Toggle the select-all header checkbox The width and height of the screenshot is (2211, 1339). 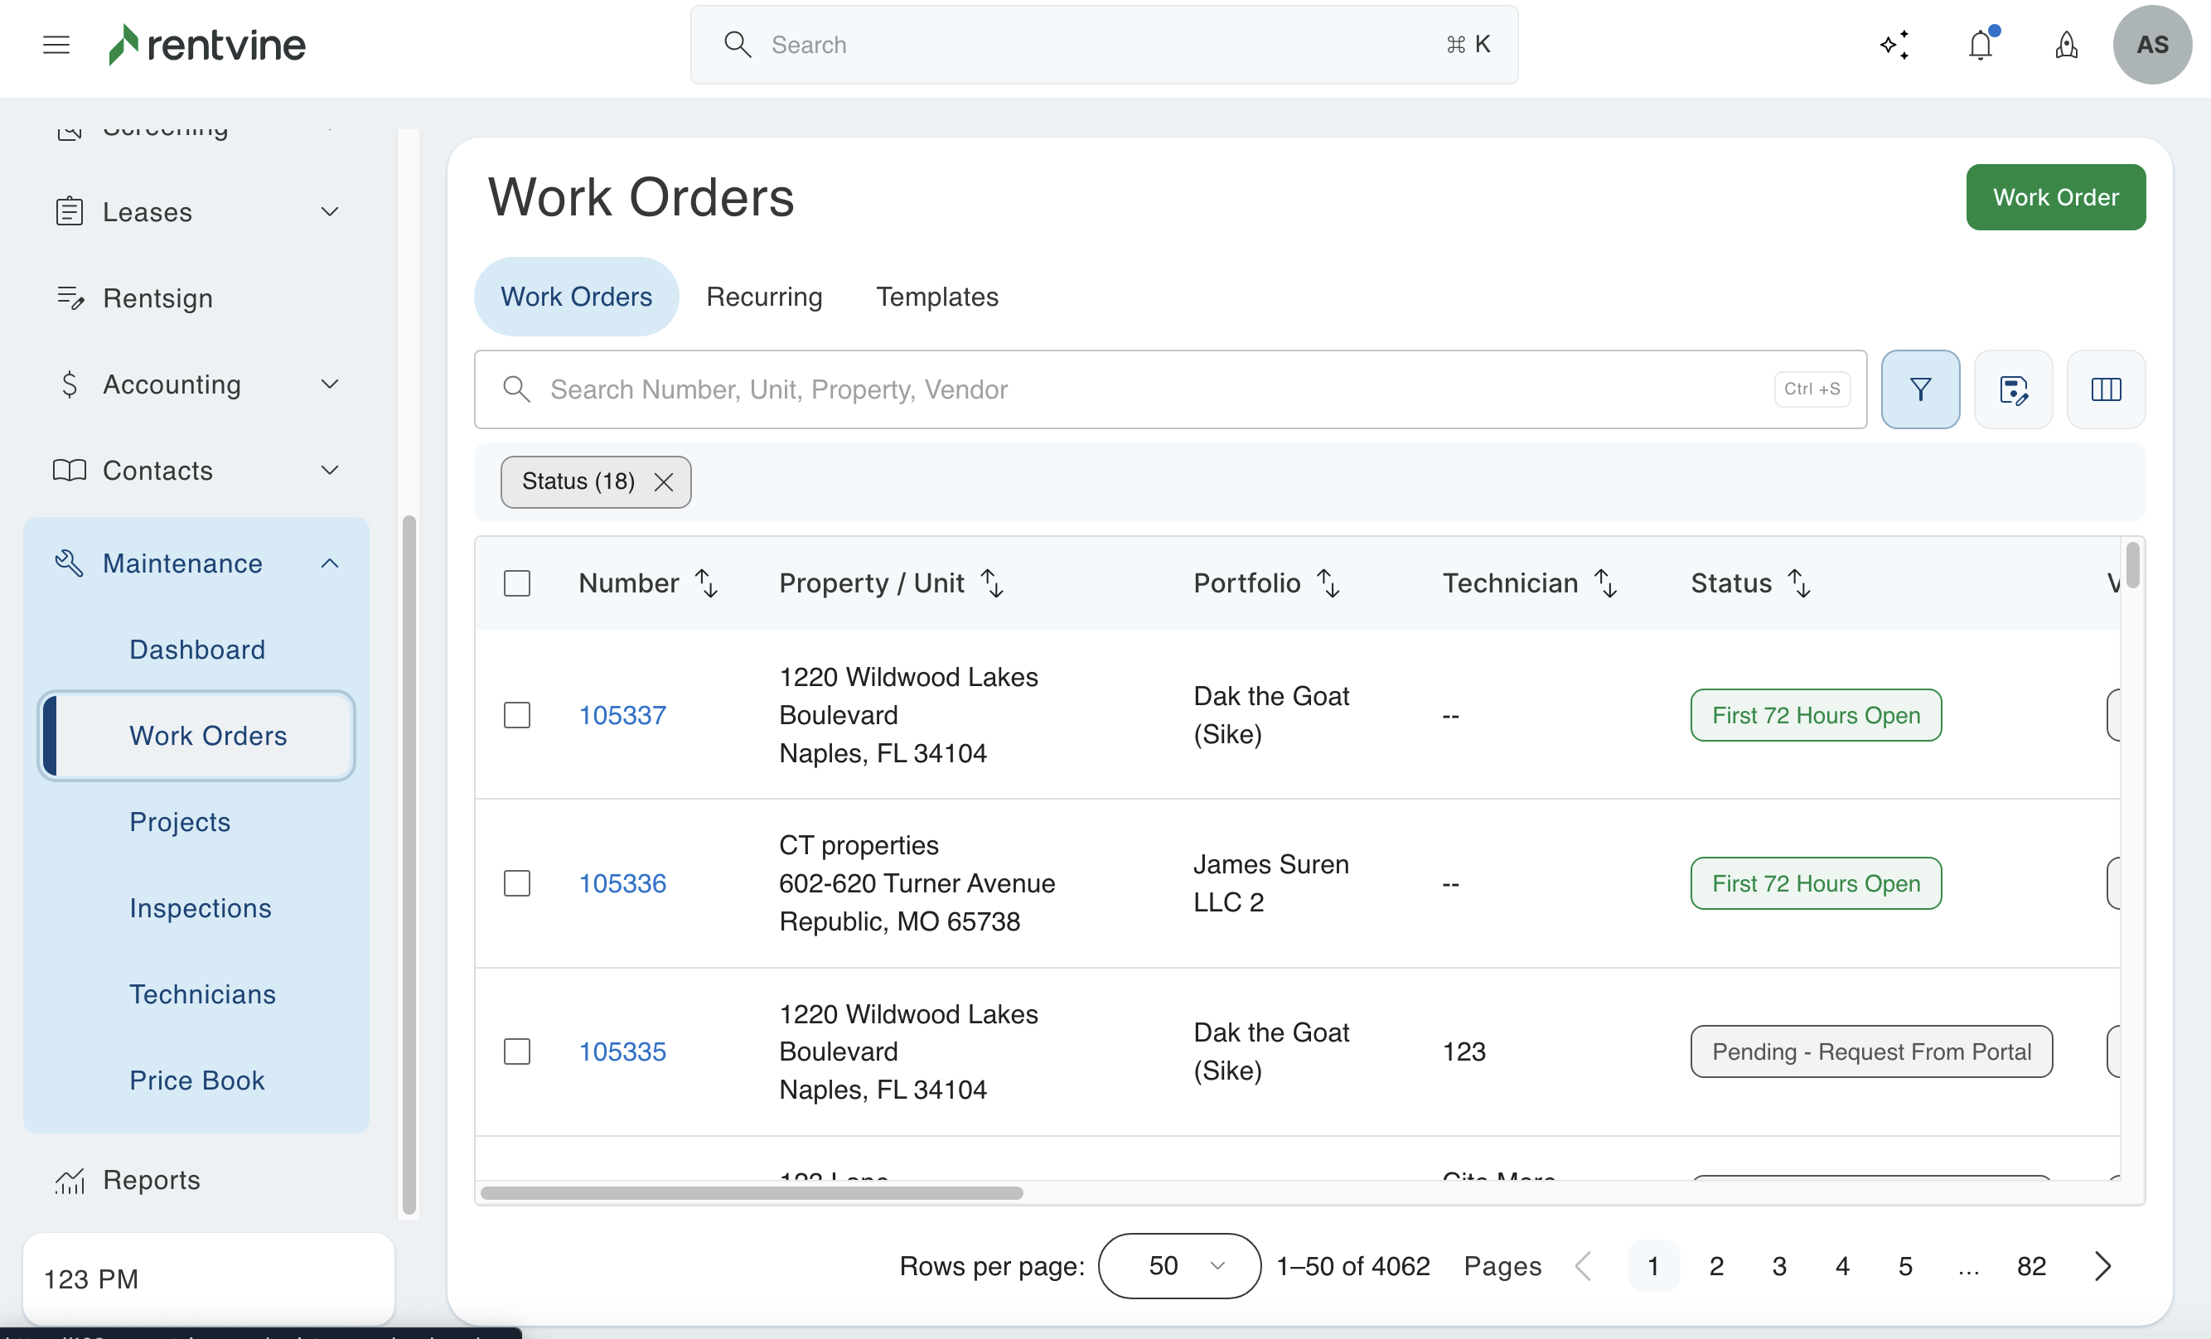pos(517,583)
